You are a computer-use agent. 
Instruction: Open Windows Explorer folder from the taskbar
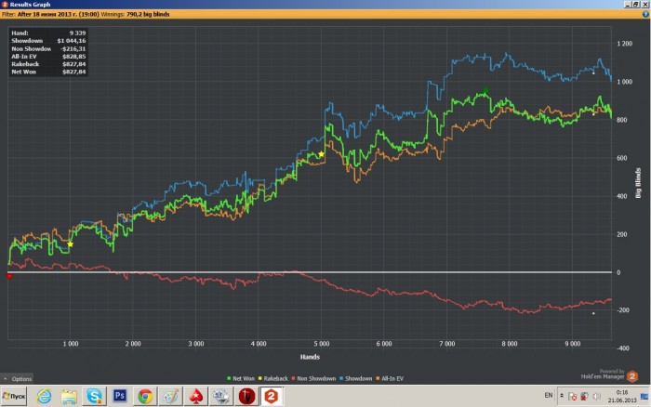(x=69, y=397)
